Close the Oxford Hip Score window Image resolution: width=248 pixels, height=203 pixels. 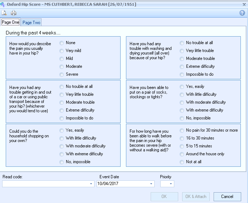point(243,4)
